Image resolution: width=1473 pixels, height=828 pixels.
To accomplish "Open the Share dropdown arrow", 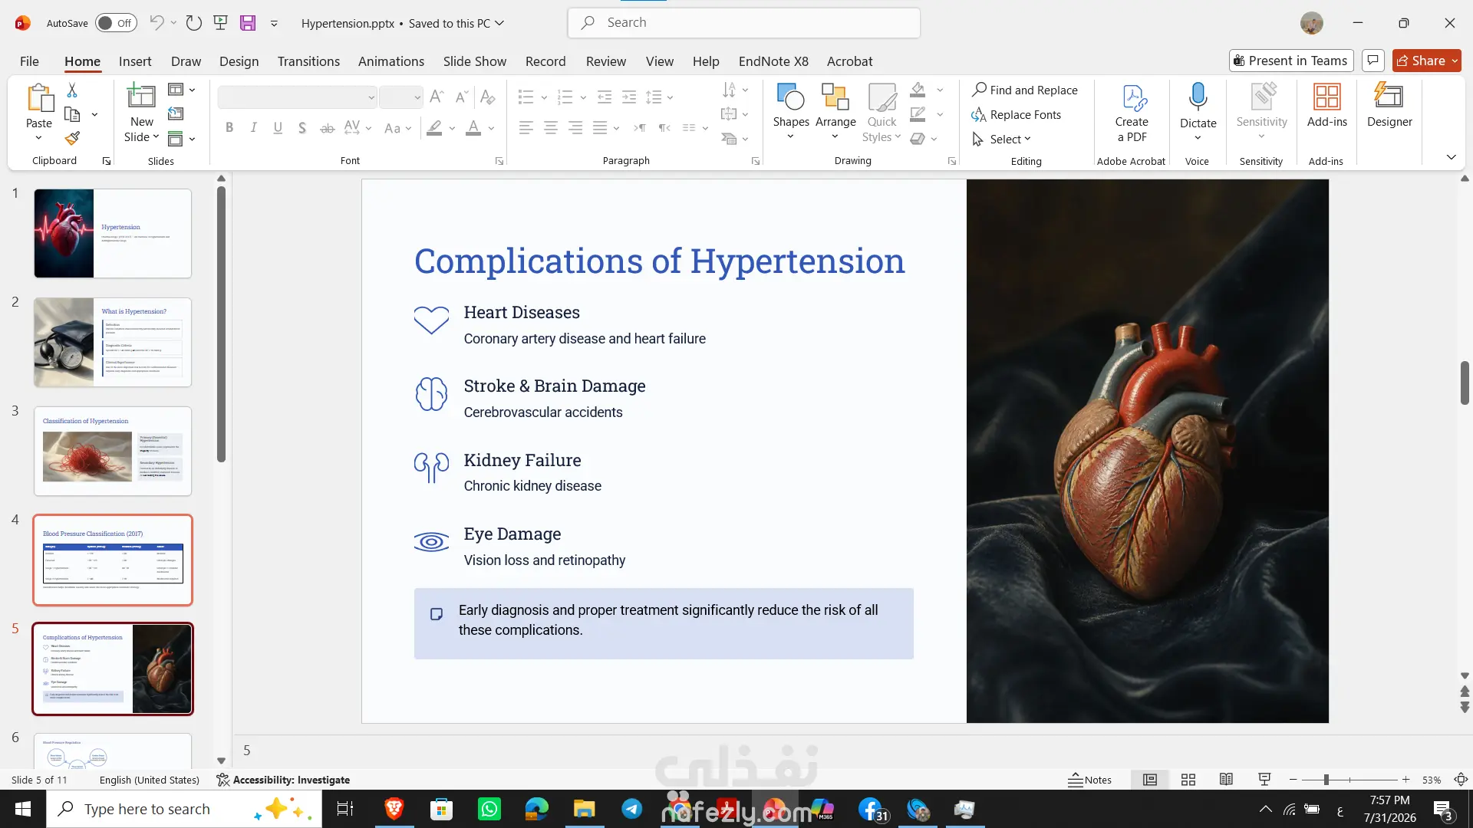I will coord(1455,61).
